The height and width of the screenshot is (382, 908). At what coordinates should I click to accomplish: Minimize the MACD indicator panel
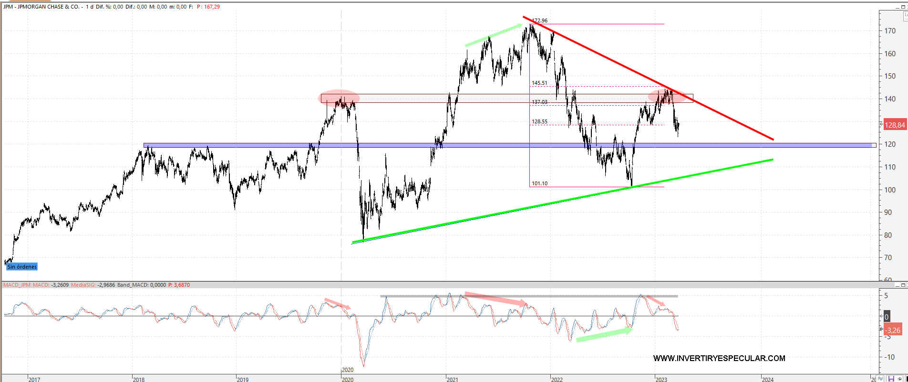897,285
